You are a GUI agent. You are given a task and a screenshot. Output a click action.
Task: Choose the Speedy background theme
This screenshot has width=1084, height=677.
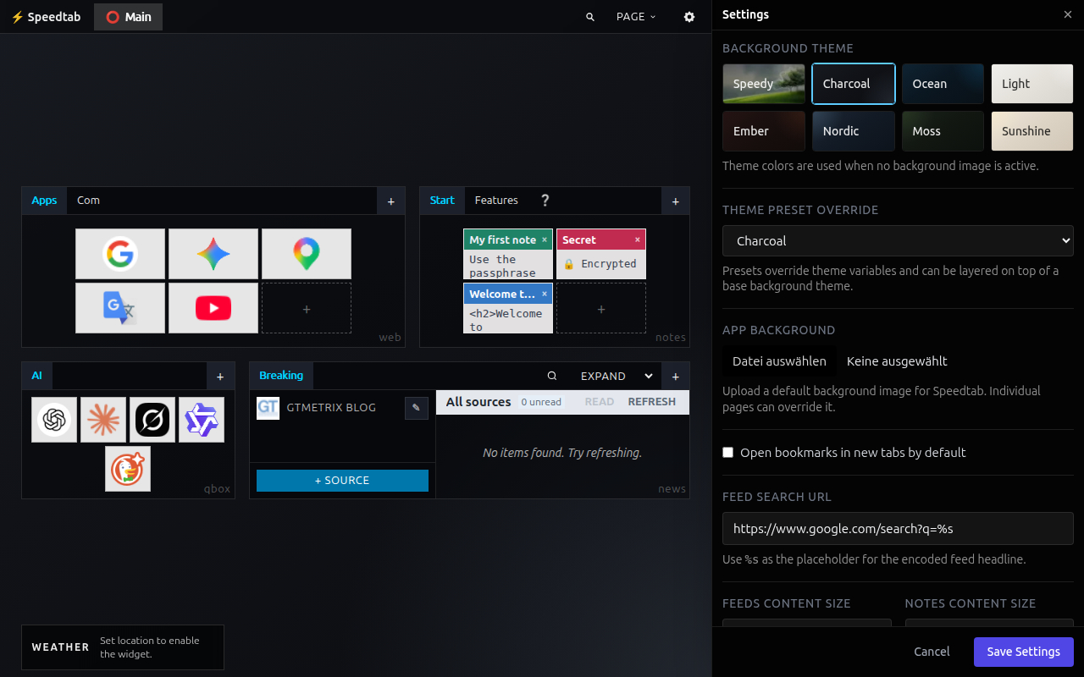click(x=764, y=84)
